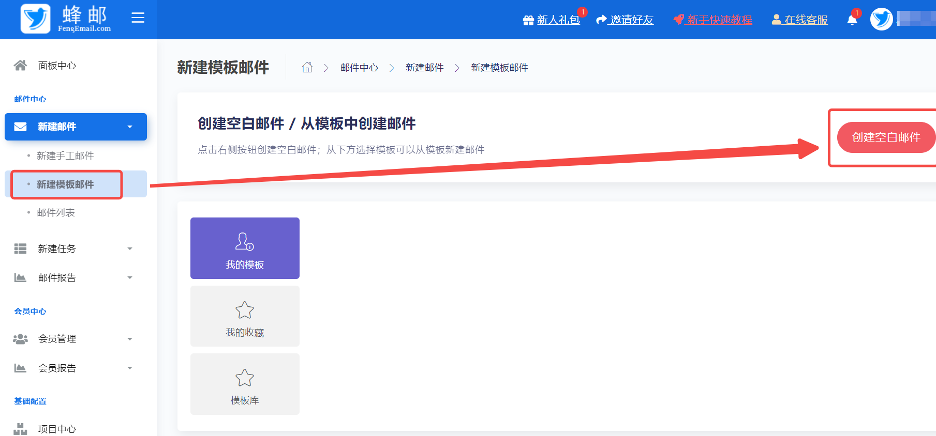Click the 会员报告 menu label
The image size is (936, 436).
tap(57, 368)
